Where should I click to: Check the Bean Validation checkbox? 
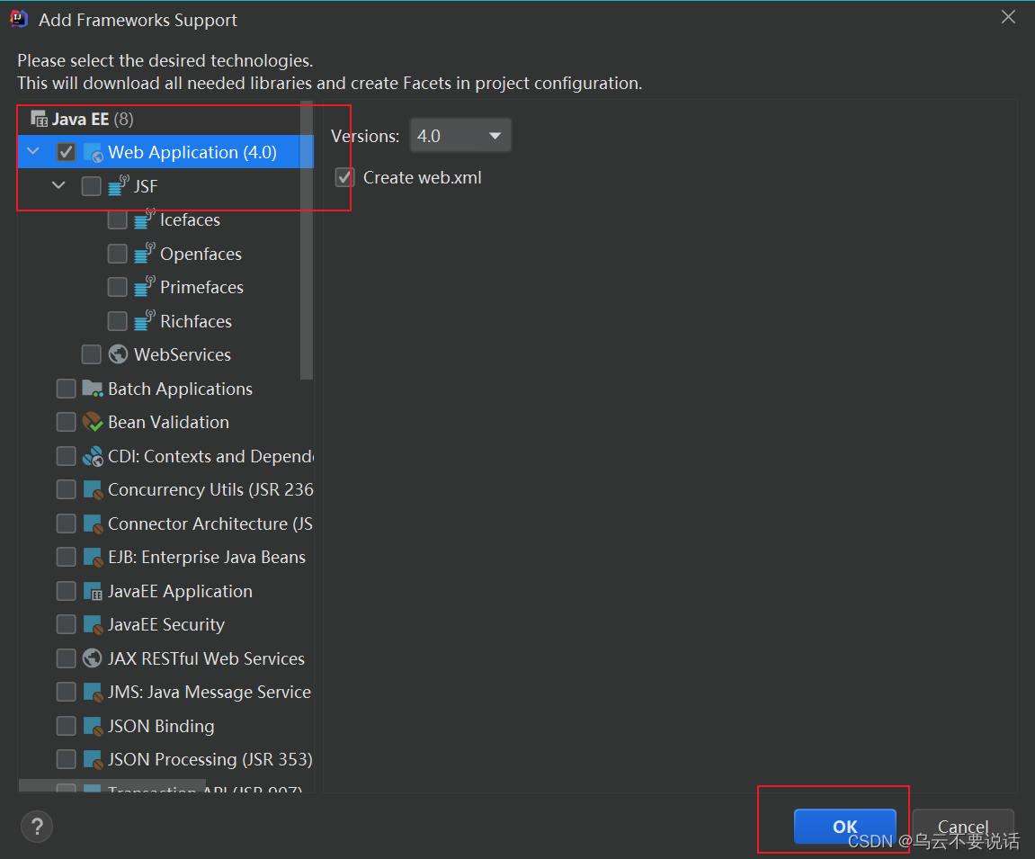point(66,422)
